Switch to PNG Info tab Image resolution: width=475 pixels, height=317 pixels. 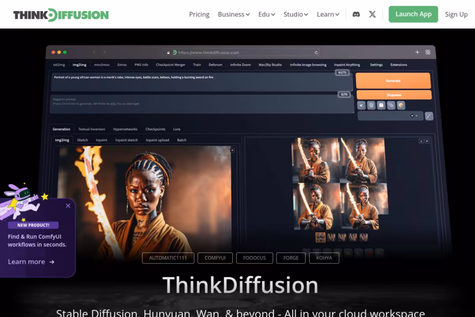tap(141, 65)
